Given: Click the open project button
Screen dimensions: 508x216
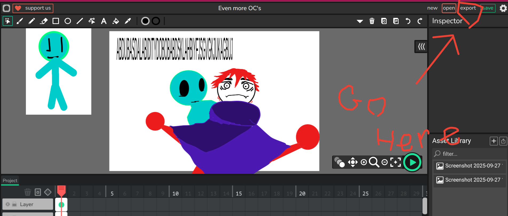Looking at the screenshot, I should (449, 8).
